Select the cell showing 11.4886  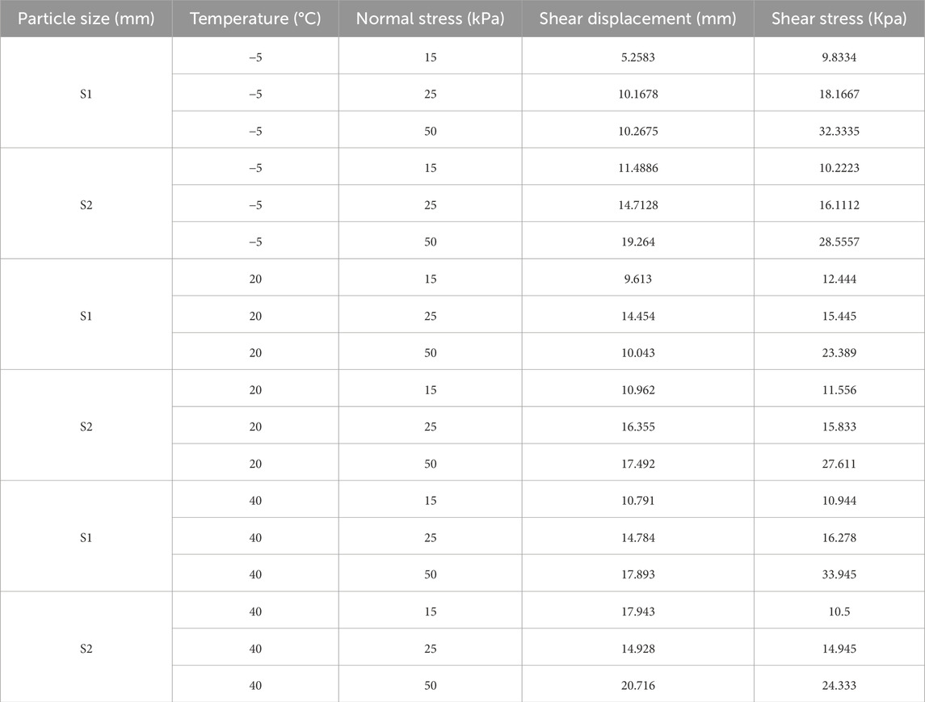click(637, 168)
